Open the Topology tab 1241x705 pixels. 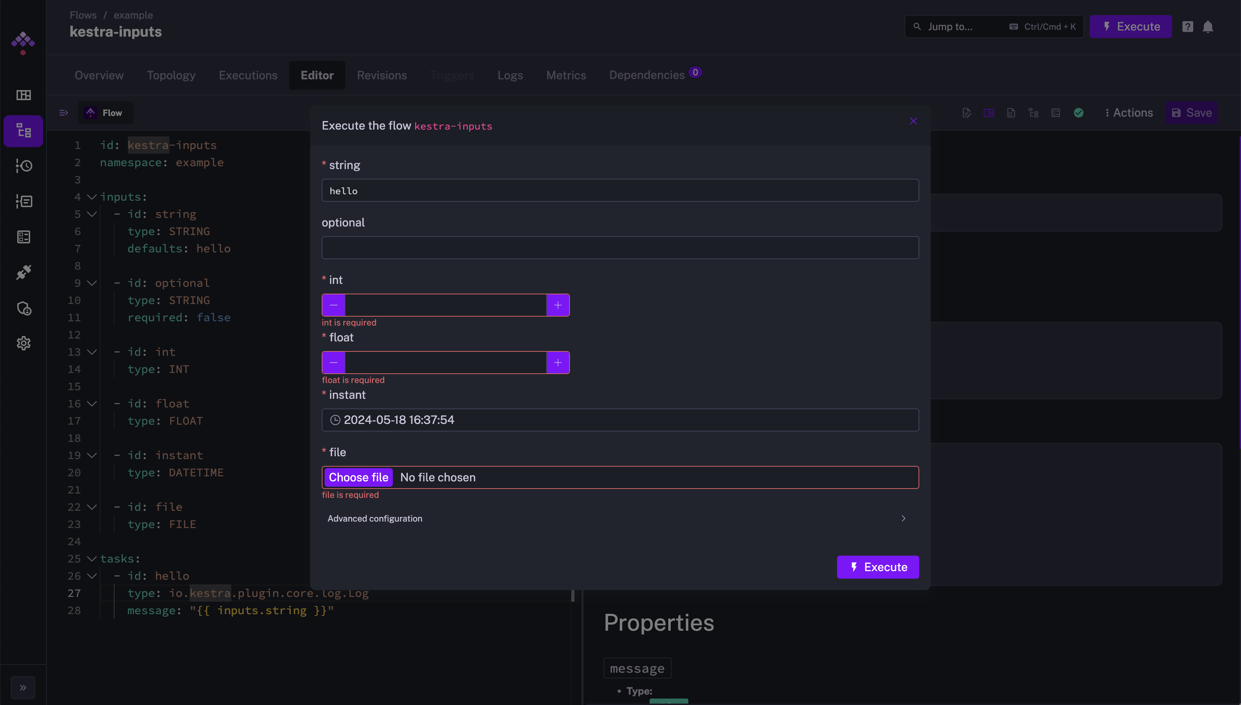point(171,74)
